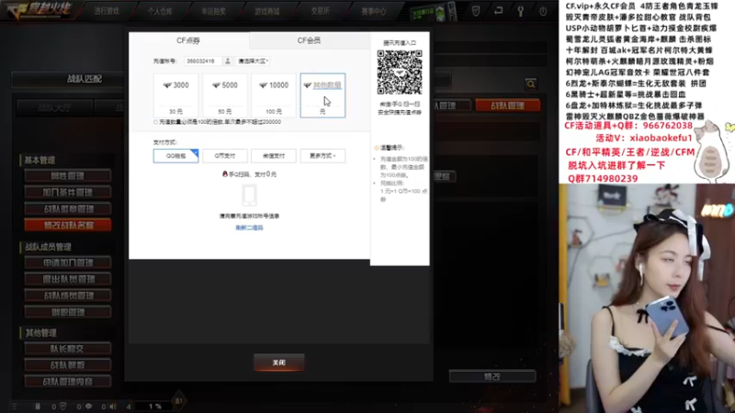Open 个人仓库 in the top menu

pos(160,11)
